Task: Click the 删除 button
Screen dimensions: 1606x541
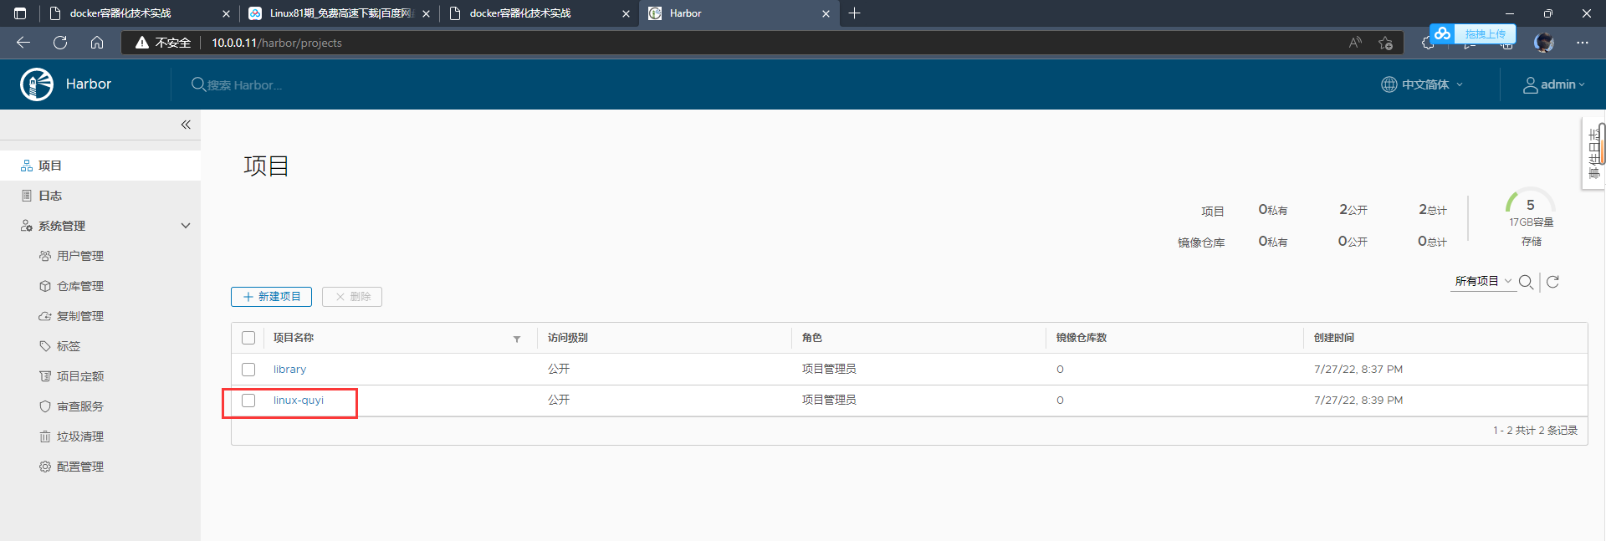Action: (x=352, y=297)
